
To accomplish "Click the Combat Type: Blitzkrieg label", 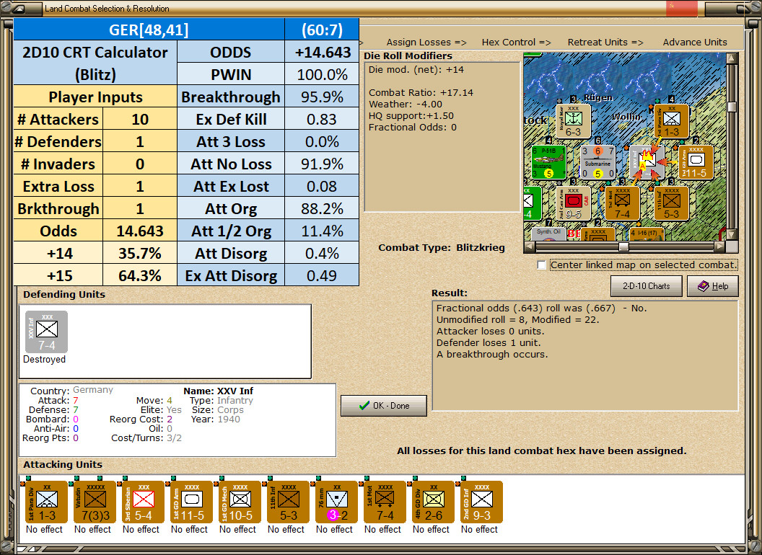I will [442, 248].
